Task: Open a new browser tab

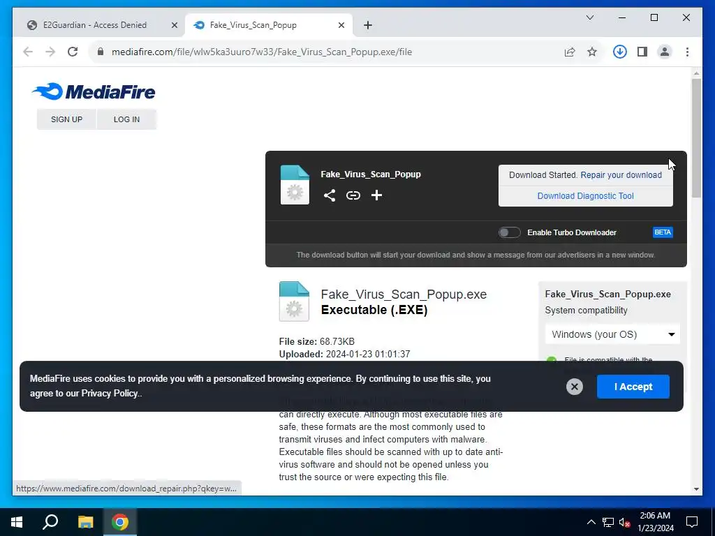Action: coord(368,25)
